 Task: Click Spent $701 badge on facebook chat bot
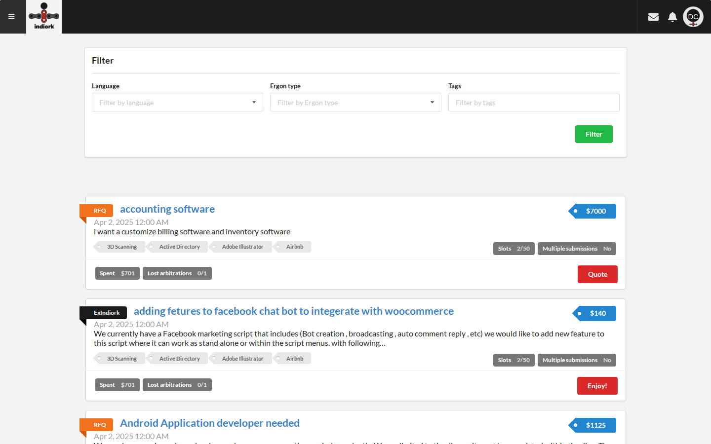pyautogui.click(x=118, y=385)
